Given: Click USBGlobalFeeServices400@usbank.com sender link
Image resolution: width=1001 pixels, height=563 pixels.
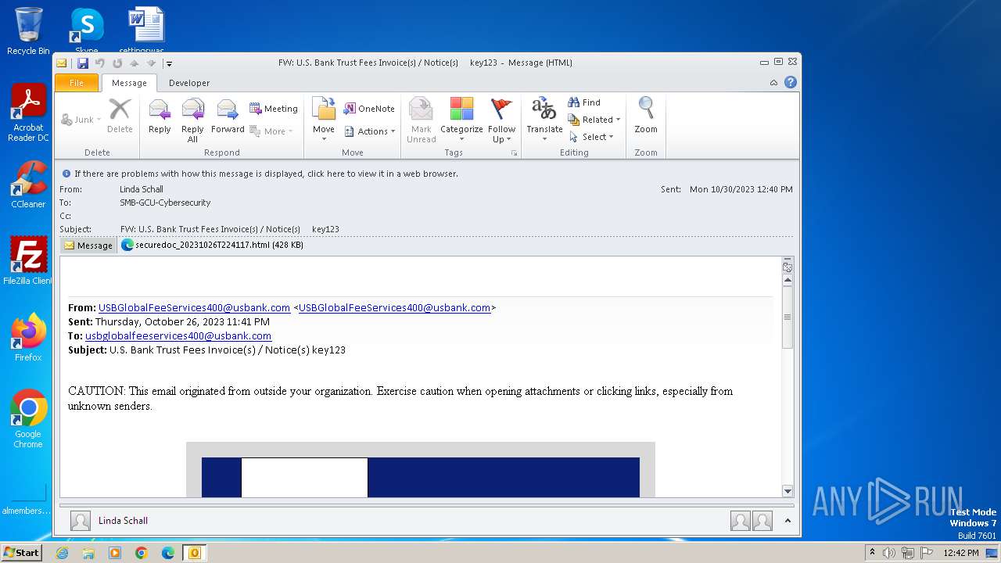Looking at the screenshot, I should (194, 307).
